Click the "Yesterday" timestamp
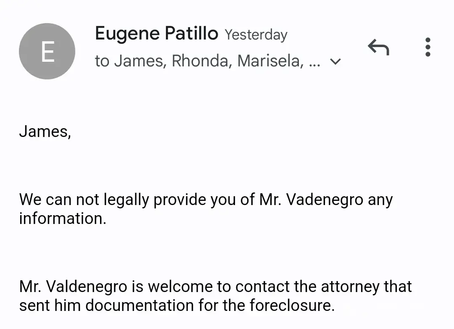This screenshot has width=454, height=329. tap(256, 35)
